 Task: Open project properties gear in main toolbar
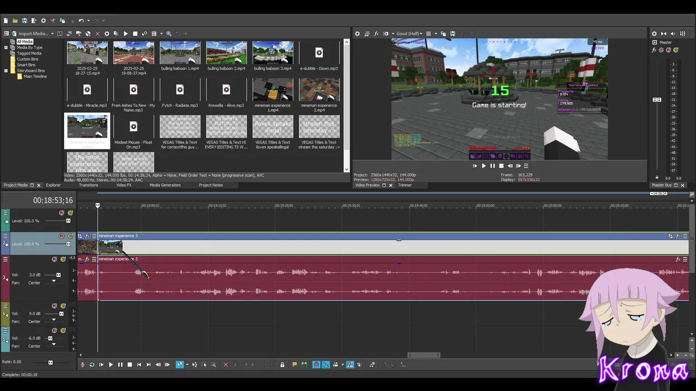click(43, 21)
